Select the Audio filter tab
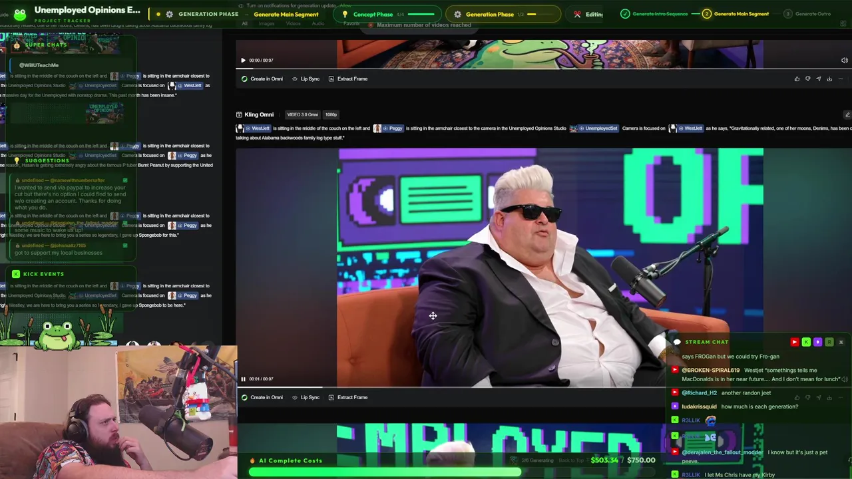852x479 pixels. 318,24
